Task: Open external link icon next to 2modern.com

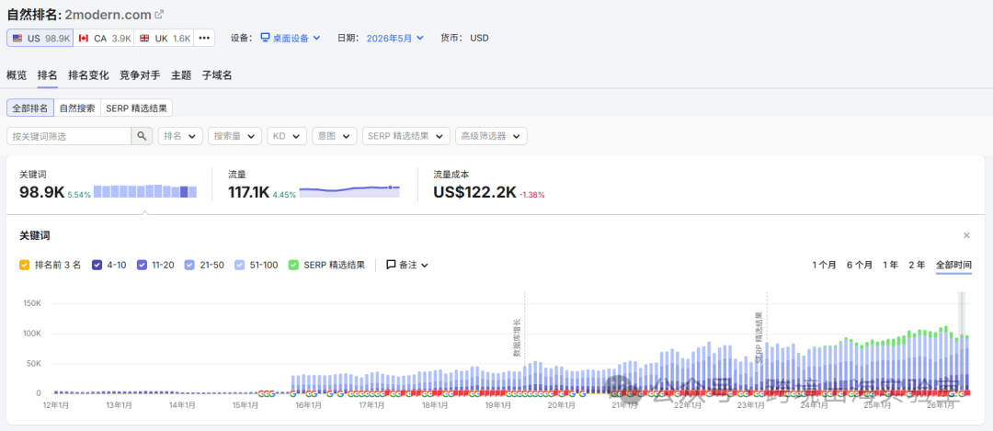Action: (x=160, y=14)
